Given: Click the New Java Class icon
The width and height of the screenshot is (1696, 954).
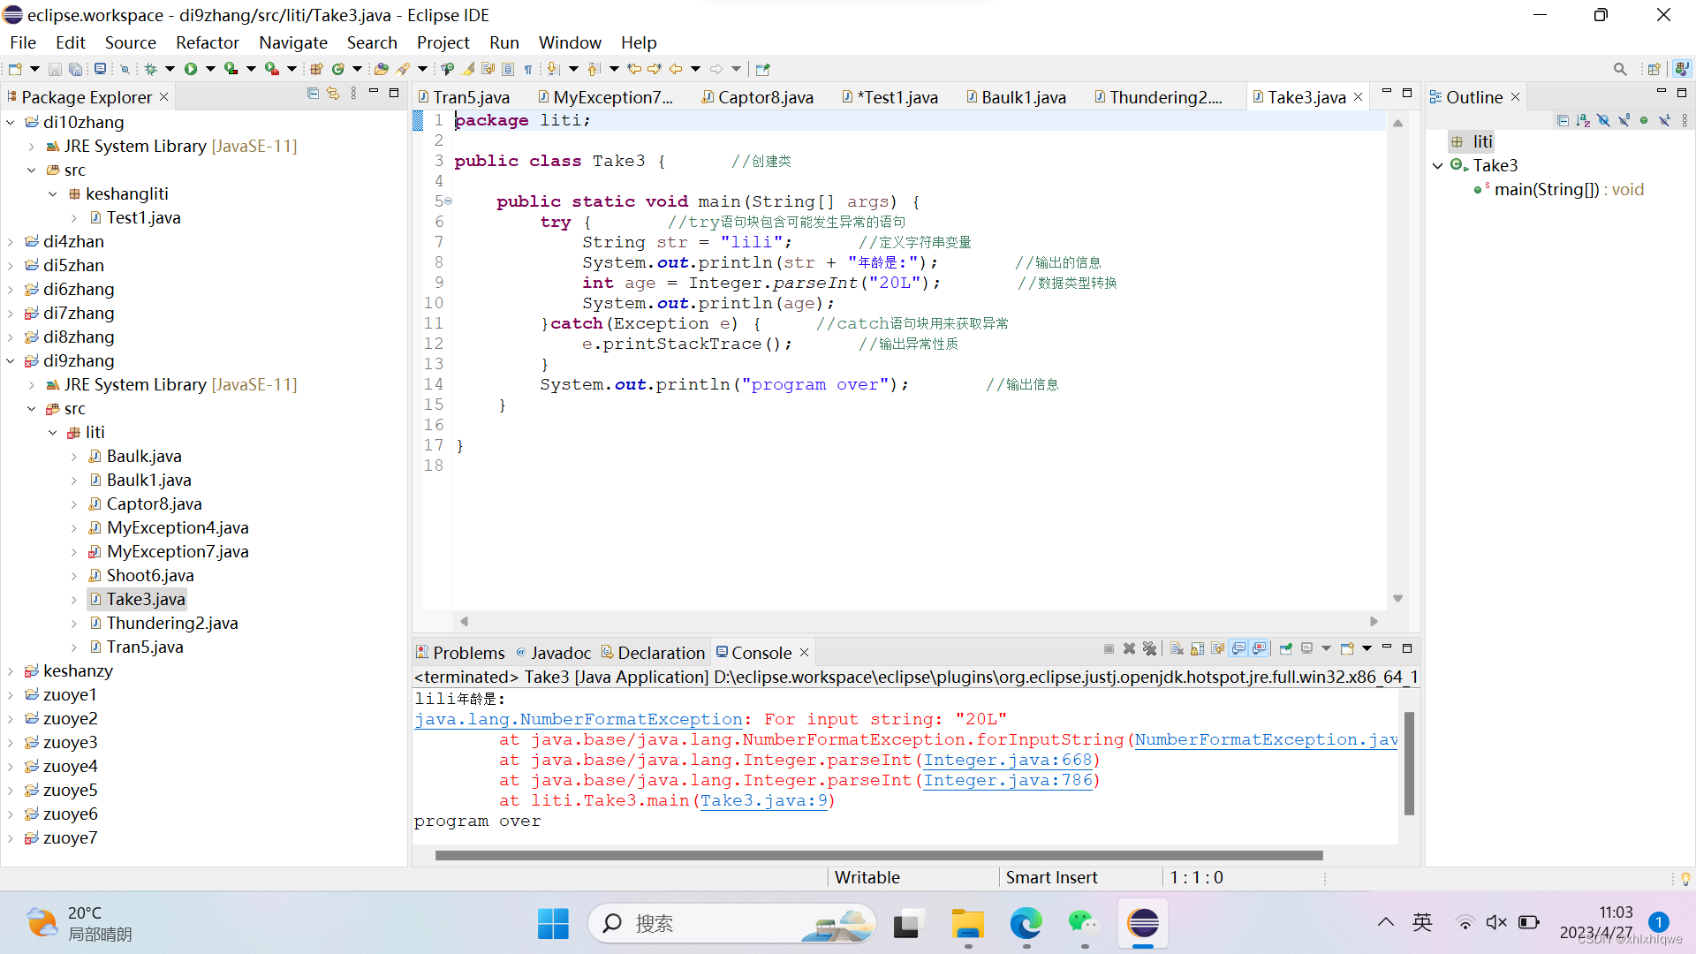Looking at the screenshot, I should point(337,69).
